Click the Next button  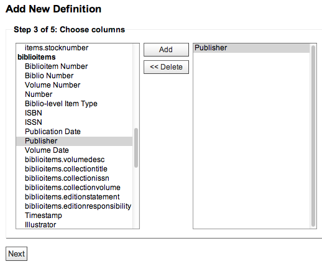(16, 253)
